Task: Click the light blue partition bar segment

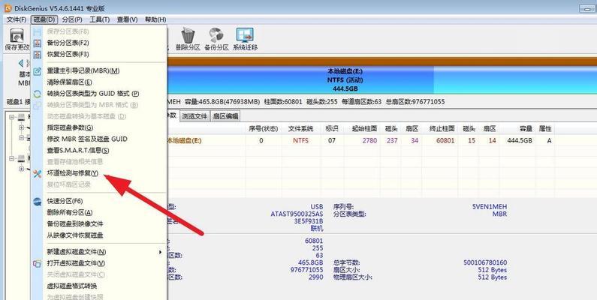Action: [x=515, y=79]
